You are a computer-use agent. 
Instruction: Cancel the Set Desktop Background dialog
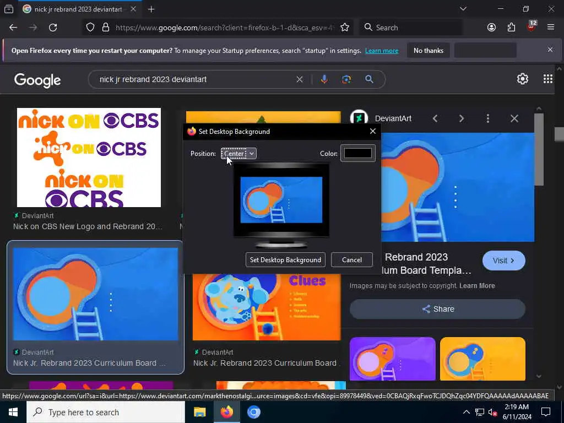coord(352,260)
